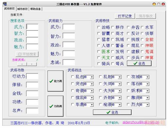Tick the 激流 tactic checkbox

click(128, 98)
